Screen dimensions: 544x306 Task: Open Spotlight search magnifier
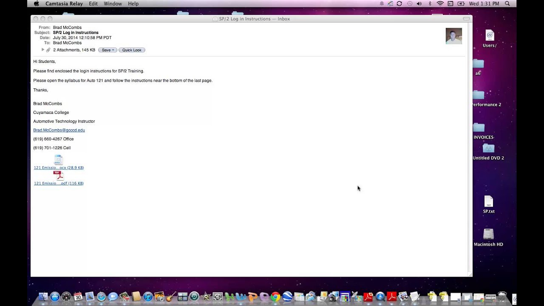[507, 3]
